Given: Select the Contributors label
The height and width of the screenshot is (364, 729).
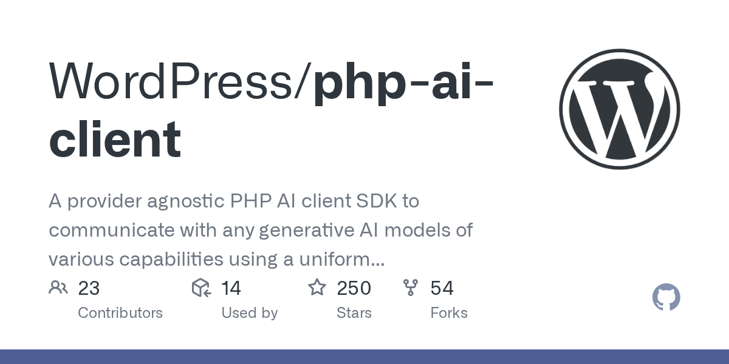Looking at the screenshot, I should pos(120,313).
